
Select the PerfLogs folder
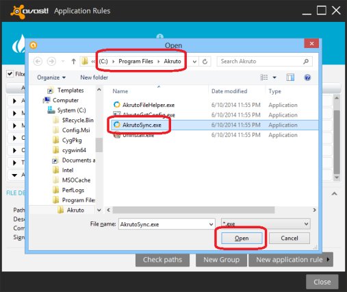73,190
